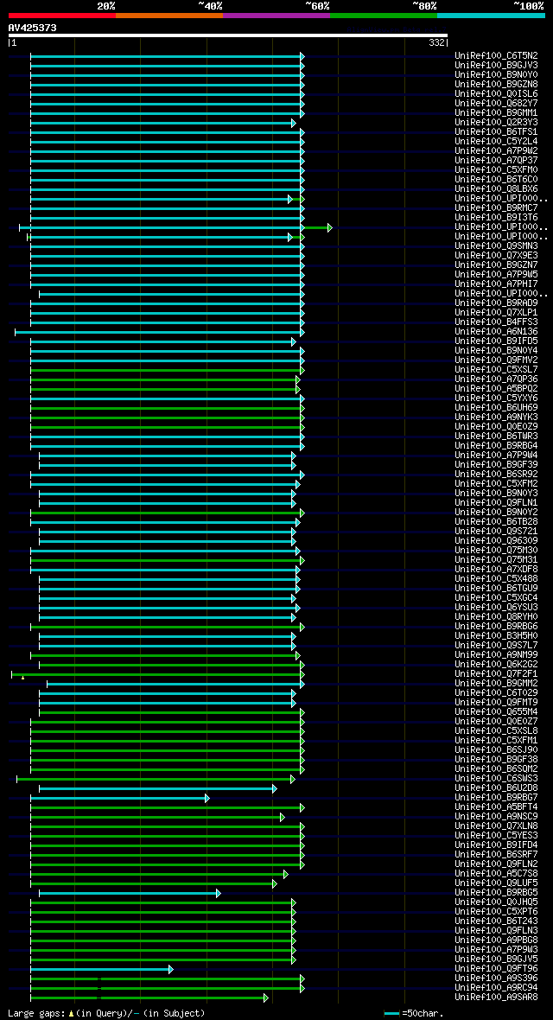Click the gapped green bar for UniRef100_A9SAR8

[149, 998]
